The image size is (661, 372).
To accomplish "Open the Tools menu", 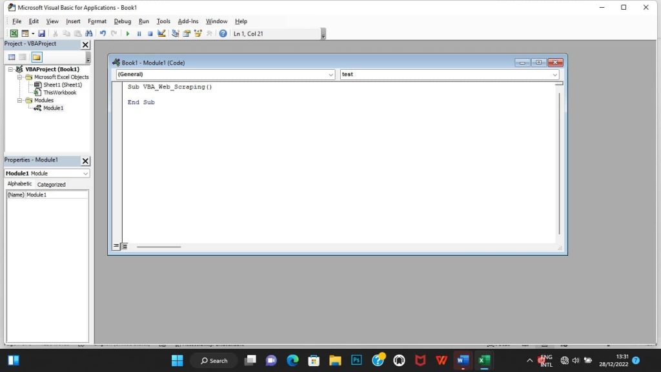I will [x=163, y=21].
